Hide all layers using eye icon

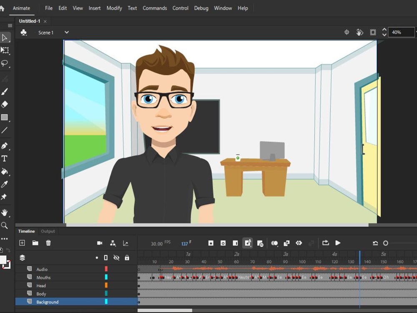(x=116, y=258)
